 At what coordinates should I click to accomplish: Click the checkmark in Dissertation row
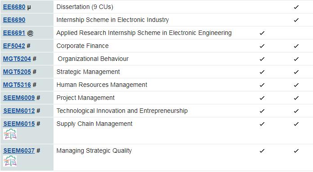point(296,7)
